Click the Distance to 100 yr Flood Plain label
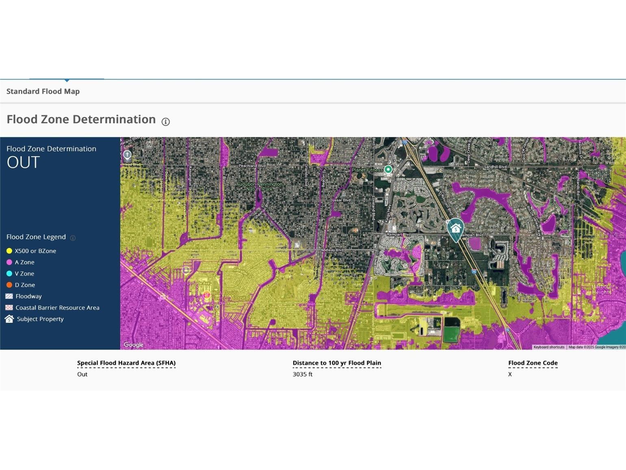 click(337, 363)
